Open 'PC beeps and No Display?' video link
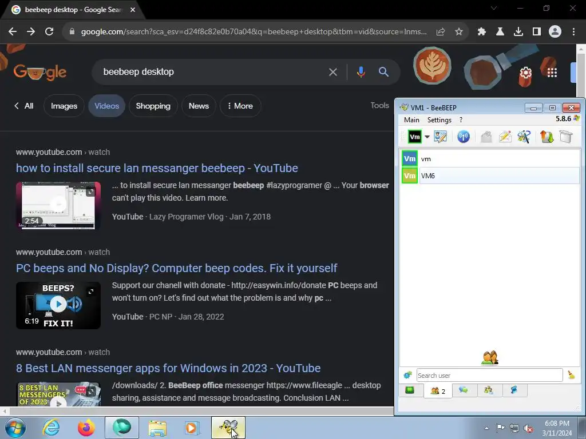 click(x=176, y=268)
